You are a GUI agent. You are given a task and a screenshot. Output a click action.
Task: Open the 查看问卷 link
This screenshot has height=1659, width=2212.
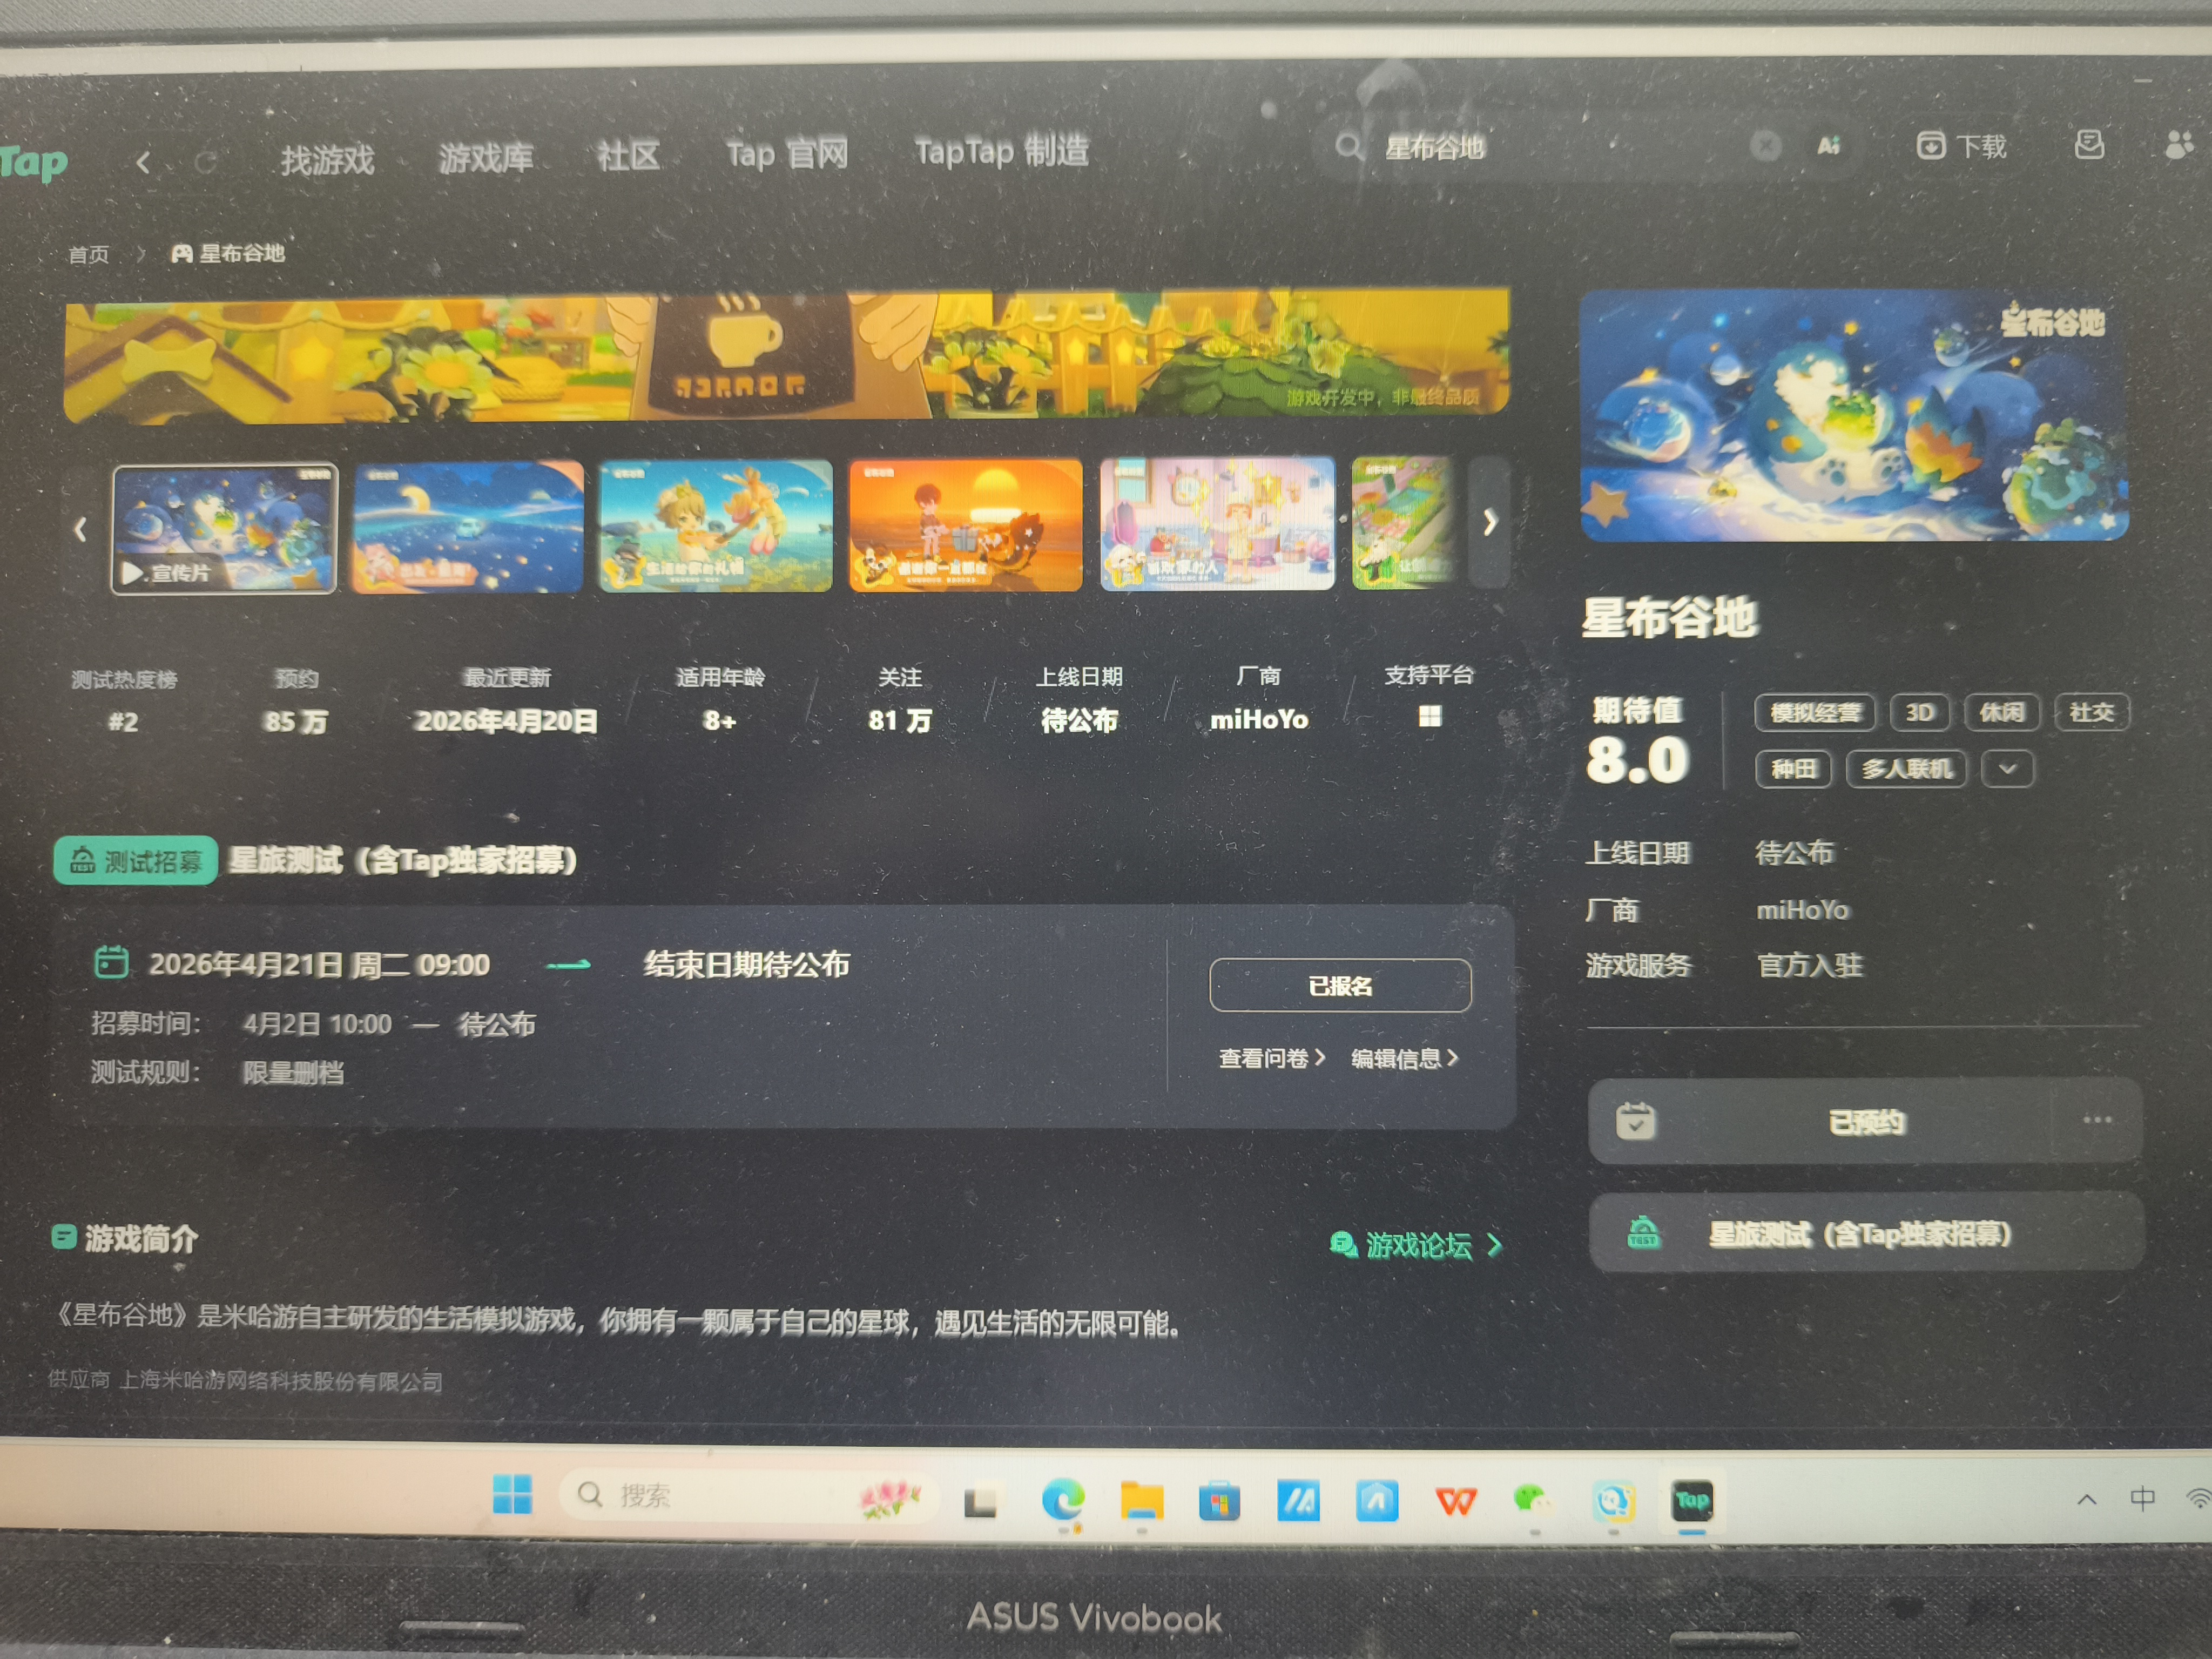1272,1058
